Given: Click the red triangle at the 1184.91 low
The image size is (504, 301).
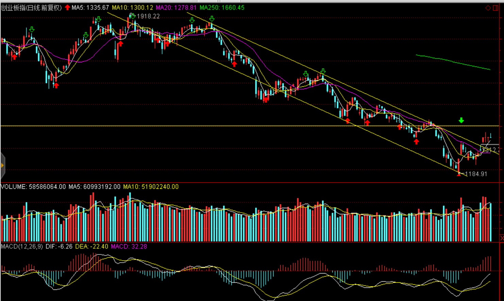Looking at the screenshot, I should [x=459, y=174].
